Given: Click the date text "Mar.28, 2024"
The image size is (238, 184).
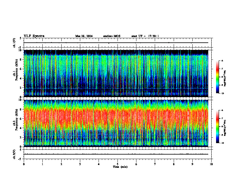Looking at the screenshot, I should click(84, 36).
